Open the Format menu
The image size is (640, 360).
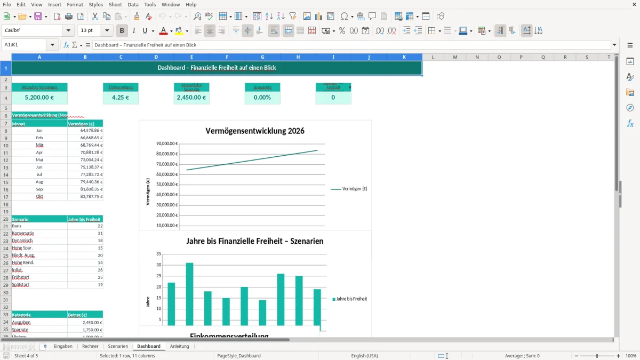[x=75, y=4]
